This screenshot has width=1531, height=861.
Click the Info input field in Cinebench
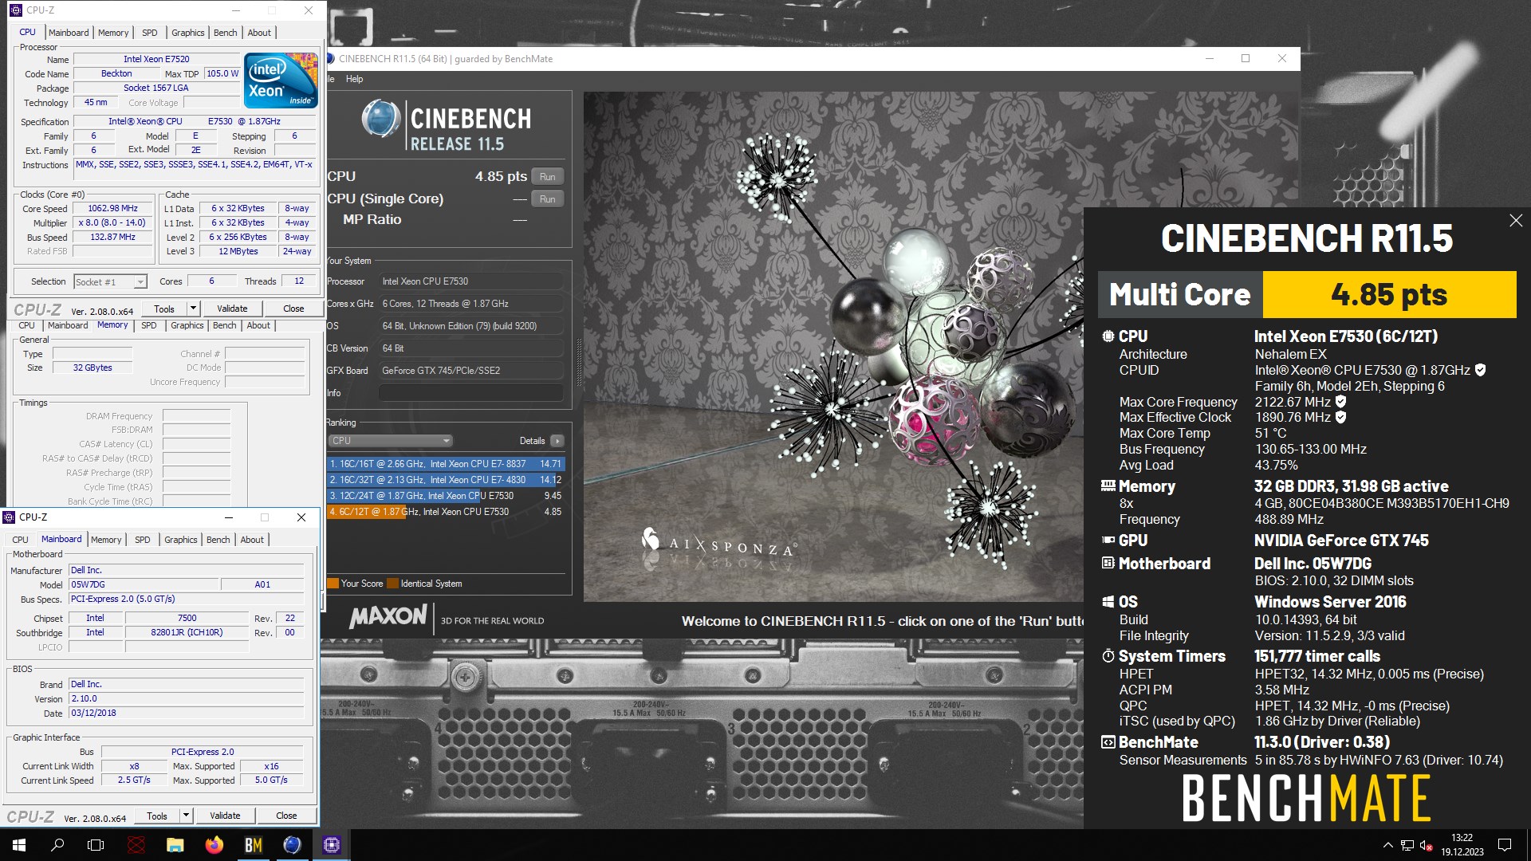(470, 393)
